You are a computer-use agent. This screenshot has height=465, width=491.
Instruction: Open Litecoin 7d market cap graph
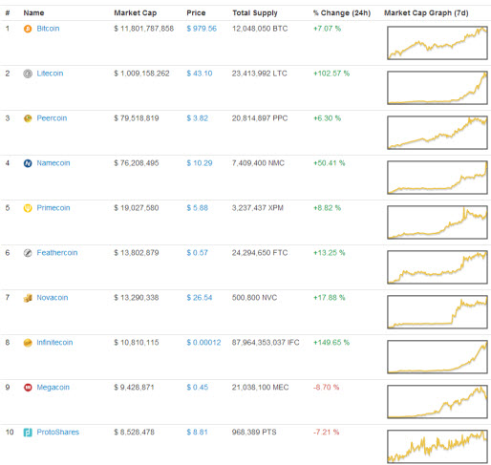pos(438,88)
